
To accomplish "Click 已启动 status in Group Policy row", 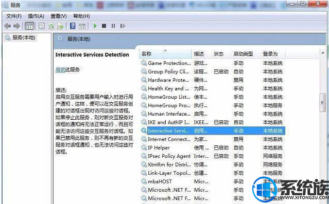I will point(221,71).
